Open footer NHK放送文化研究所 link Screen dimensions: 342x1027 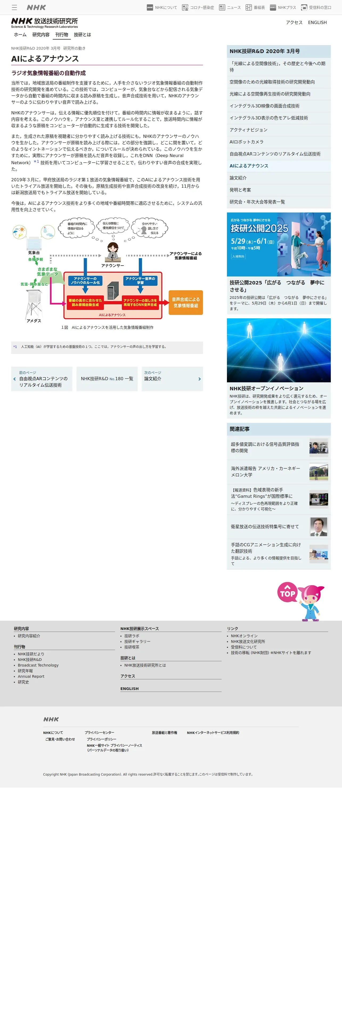tap(248, 641)
